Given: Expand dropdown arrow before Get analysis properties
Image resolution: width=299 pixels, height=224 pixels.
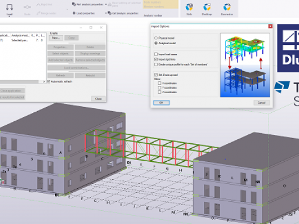Looking at the screenshot, I should 106,13.
